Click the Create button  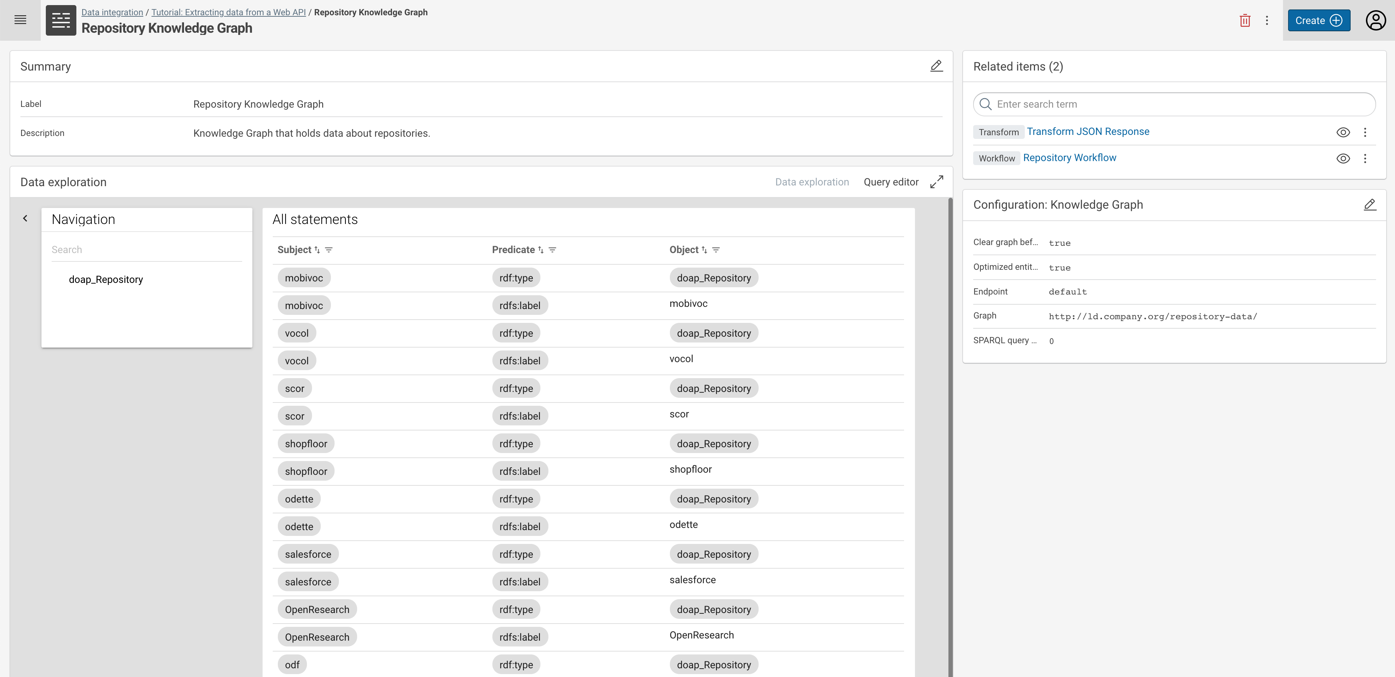point(1319,20)
